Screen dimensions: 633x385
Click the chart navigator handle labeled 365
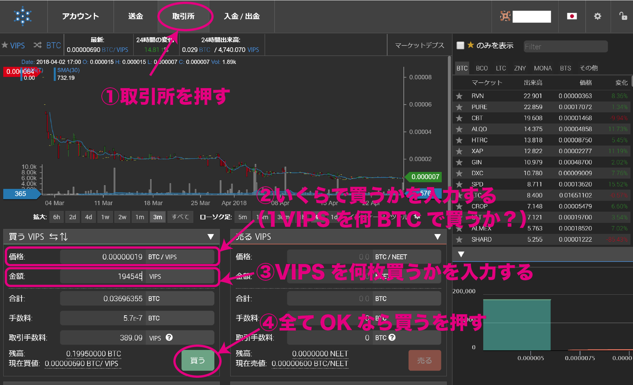coord(21,194)
